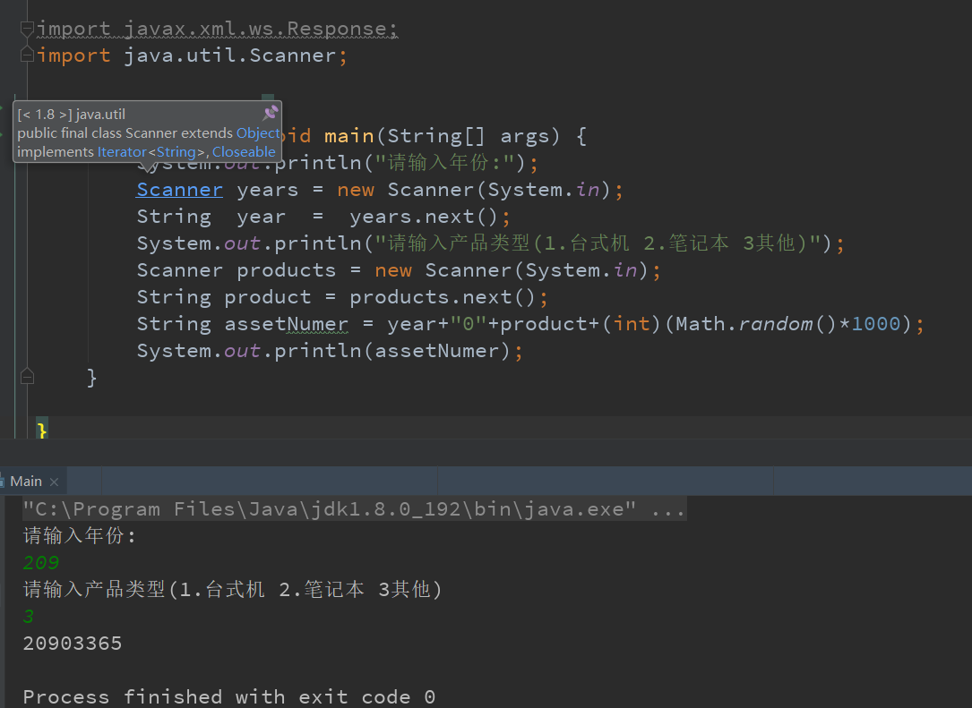
Task: Open the Closeable link in the popup
Action: pos(244,152)
